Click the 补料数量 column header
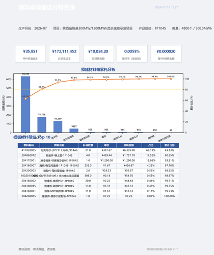This screenshot has height=255, width=214. [x=88, y=145]
